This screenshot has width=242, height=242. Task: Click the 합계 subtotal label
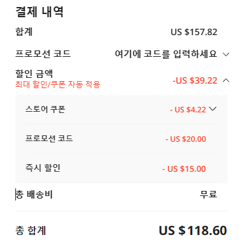(24, 32)
